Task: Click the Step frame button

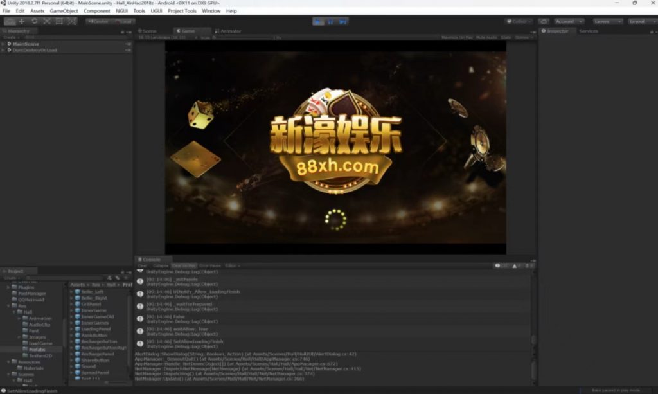Action: pyautogui.click(x=343, y=21)
